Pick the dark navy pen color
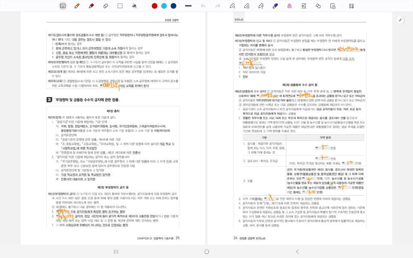The height and width of the screenshot is (258, 413). click(173, 6)
